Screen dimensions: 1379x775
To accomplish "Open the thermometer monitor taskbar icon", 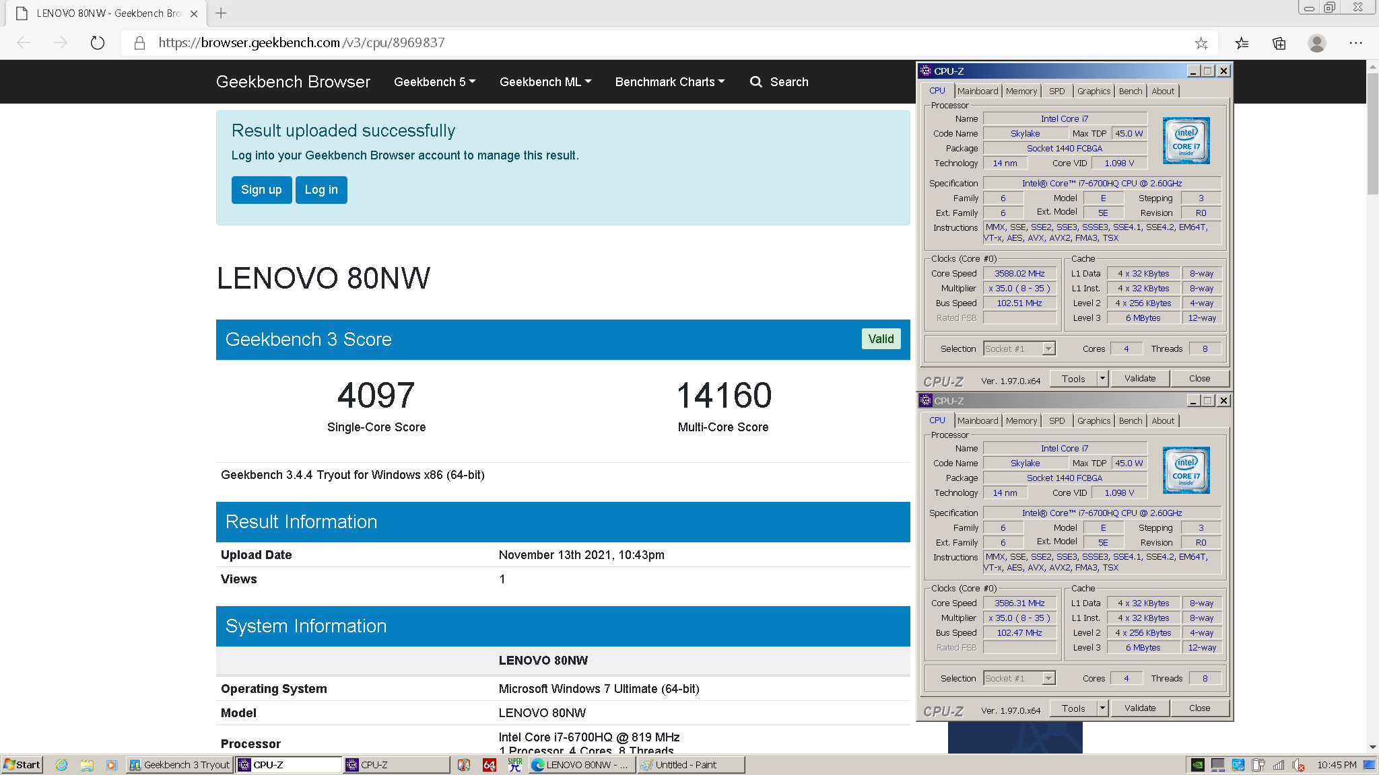I will click(464, 765).
